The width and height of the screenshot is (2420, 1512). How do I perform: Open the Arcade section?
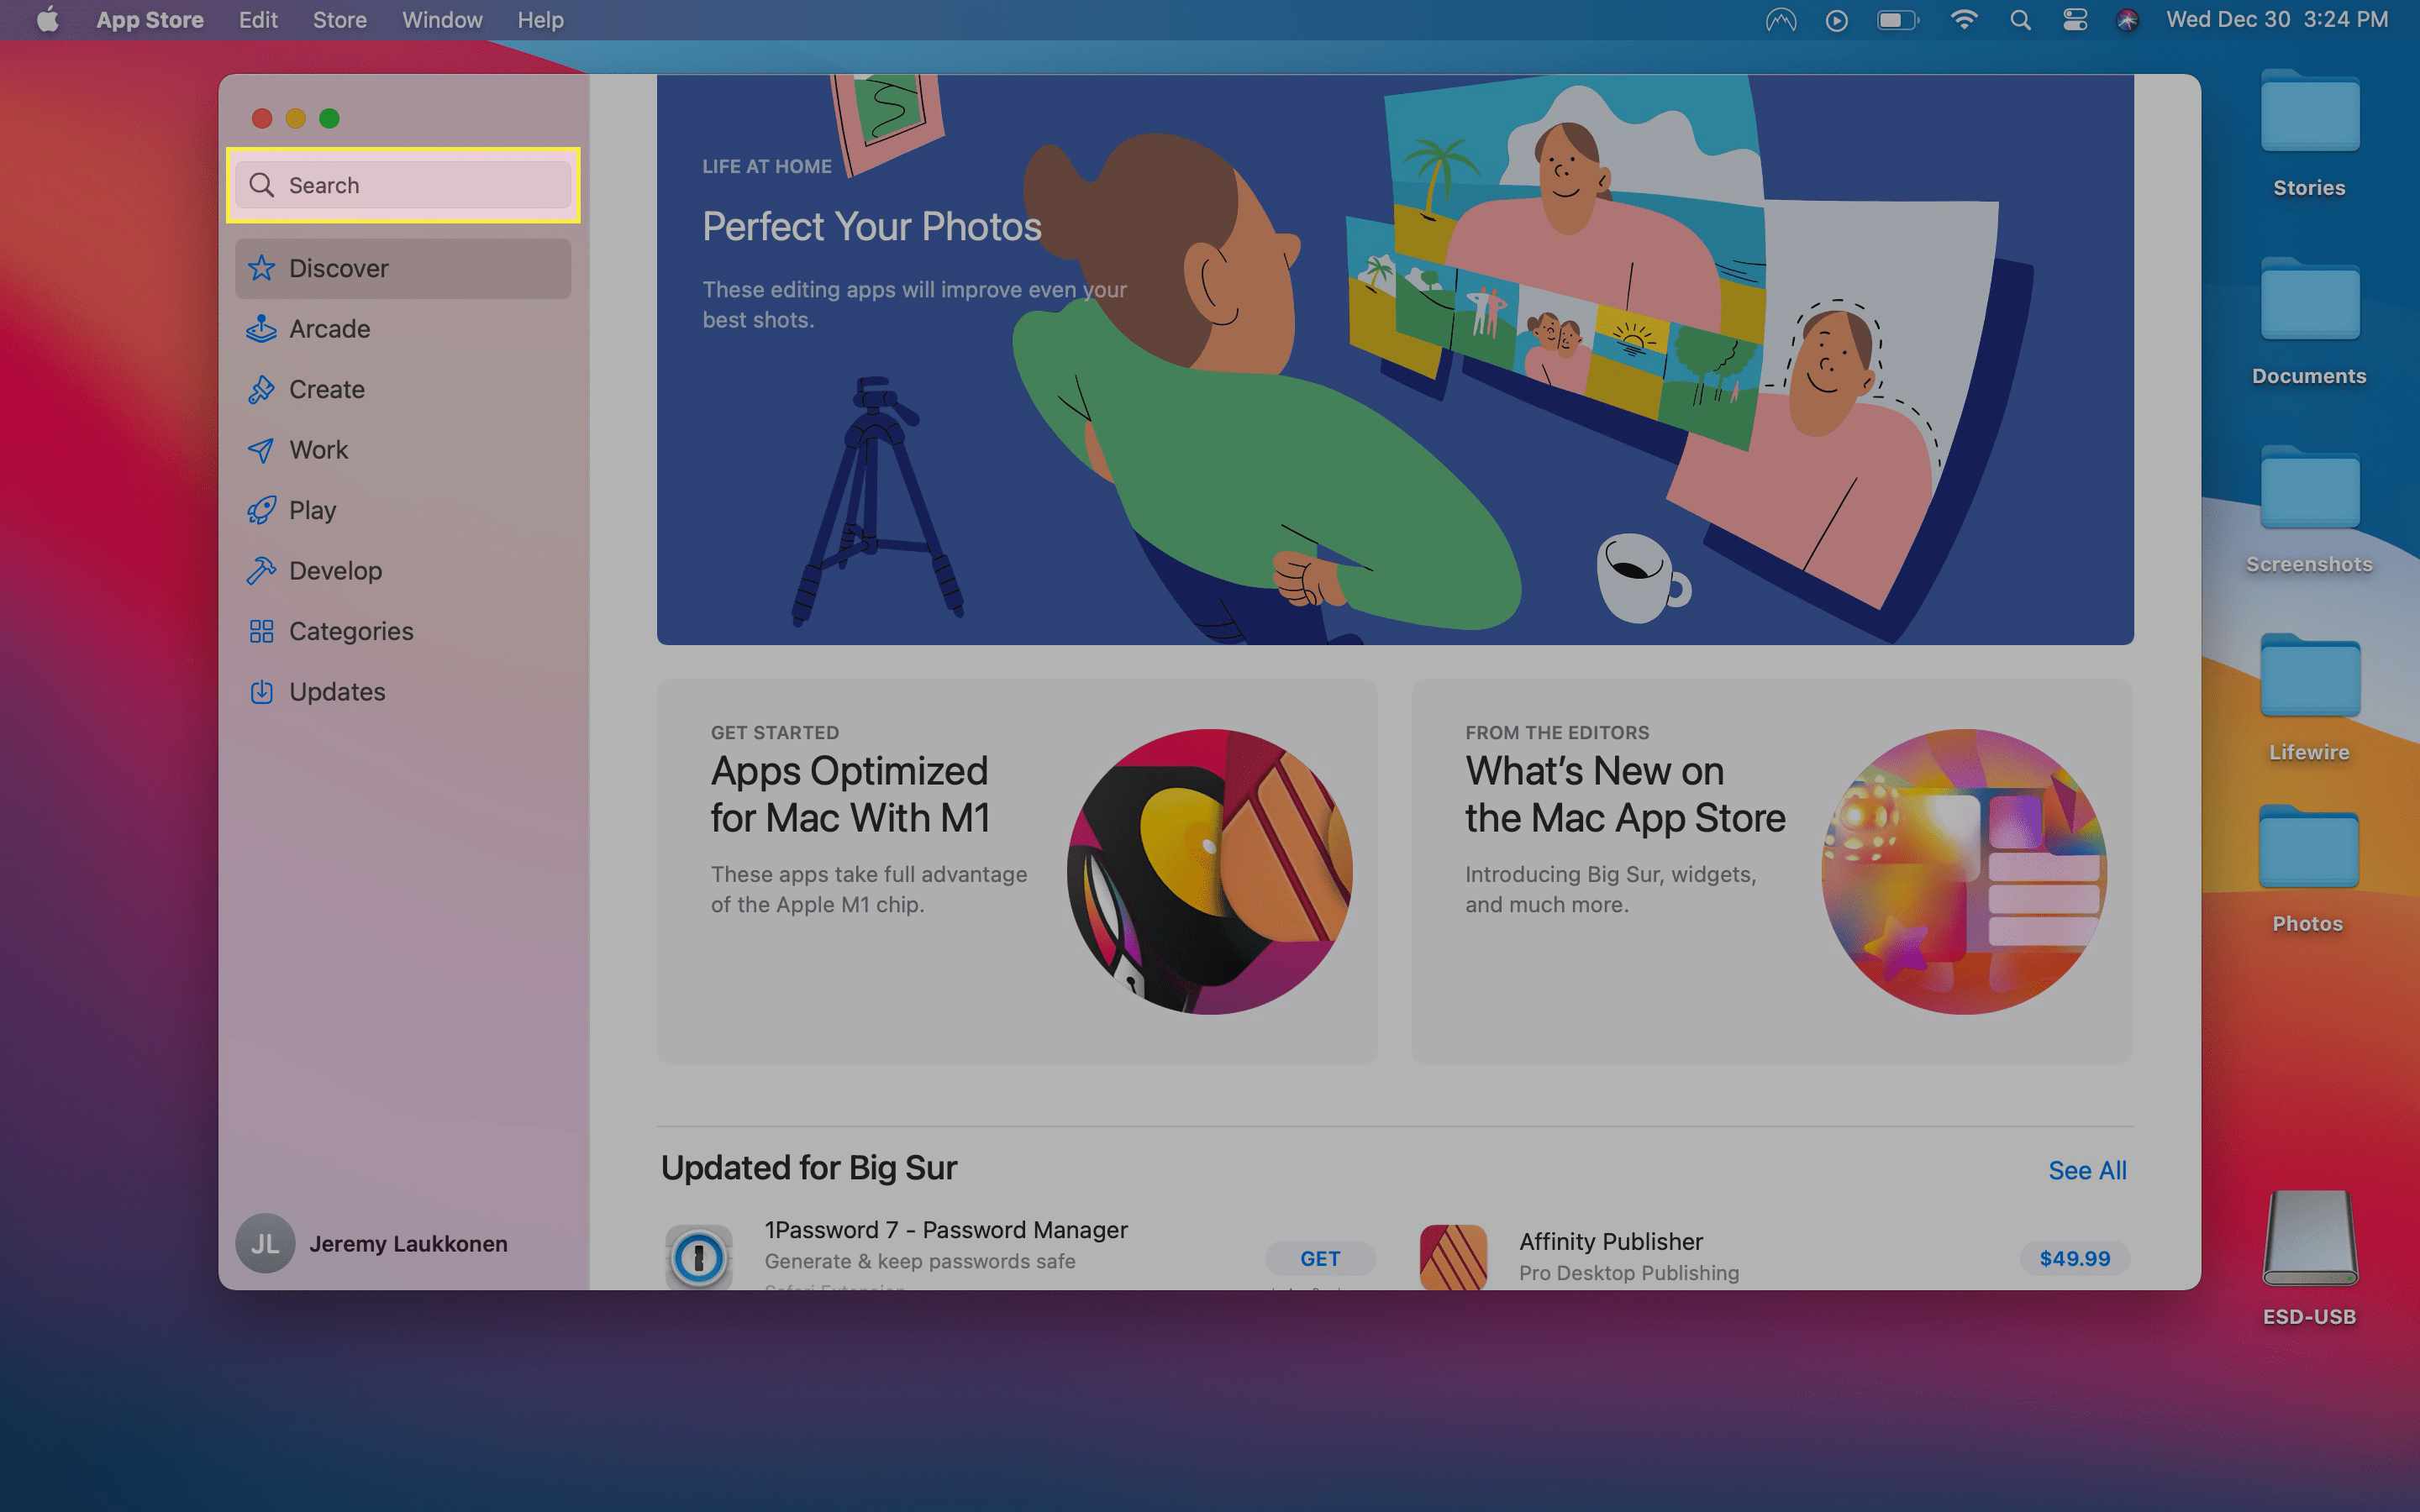(x=403, y=329)
